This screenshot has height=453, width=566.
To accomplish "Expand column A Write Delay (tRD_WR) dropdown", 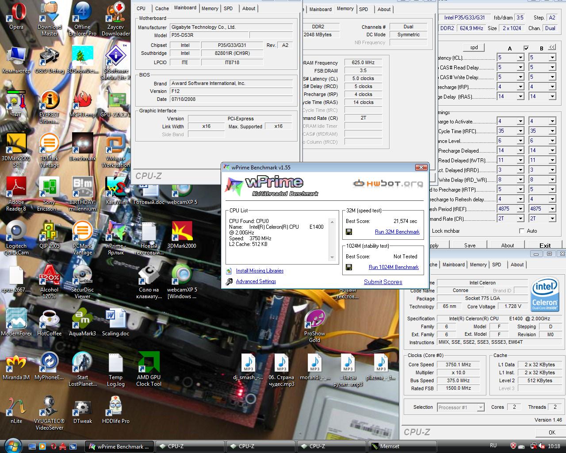I will click(x=520, y=180).
